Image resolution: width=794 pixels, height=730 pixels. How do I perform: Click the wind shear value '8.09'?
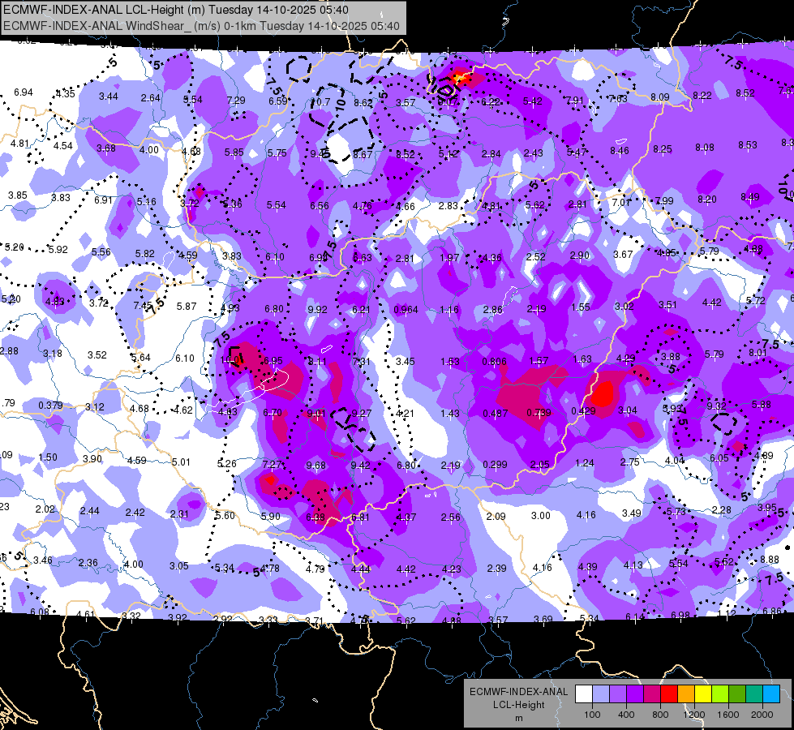tap(660, 97)
